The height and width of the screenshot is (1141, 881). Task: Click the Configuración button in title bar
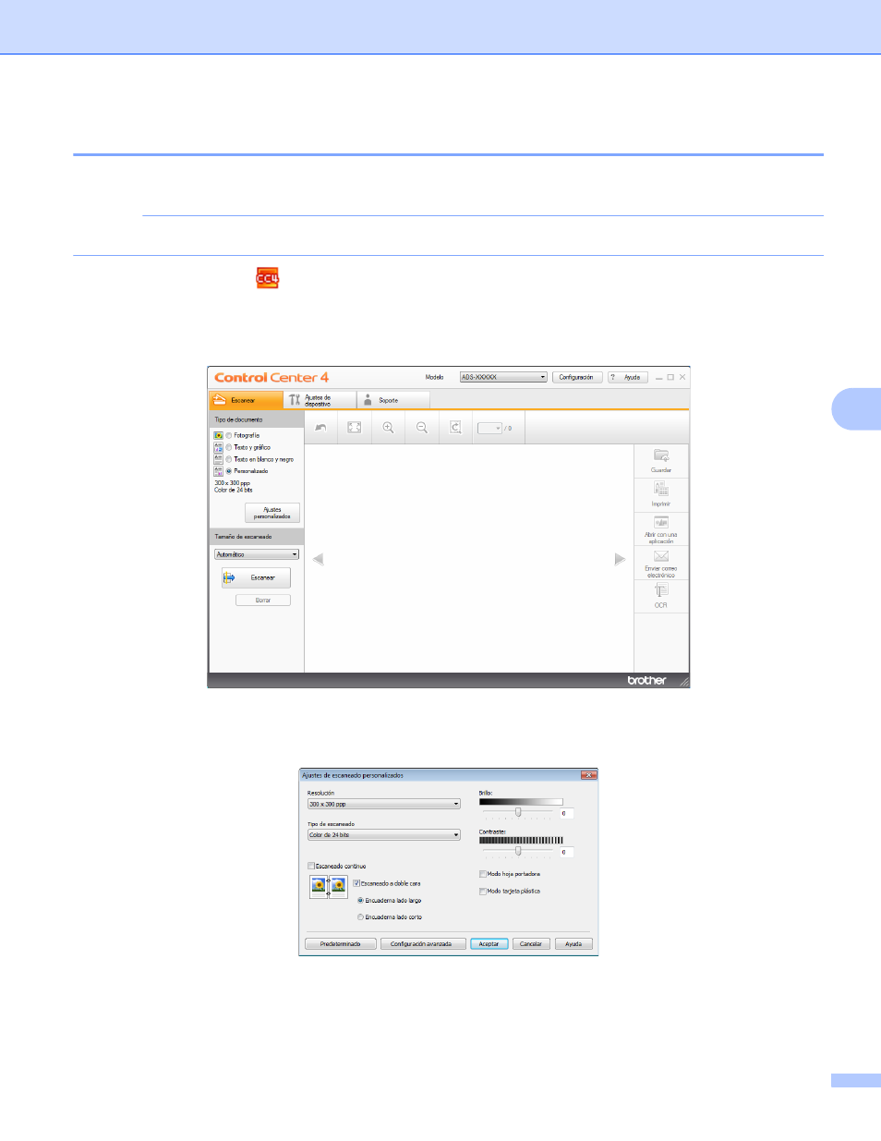pos(577,377)
